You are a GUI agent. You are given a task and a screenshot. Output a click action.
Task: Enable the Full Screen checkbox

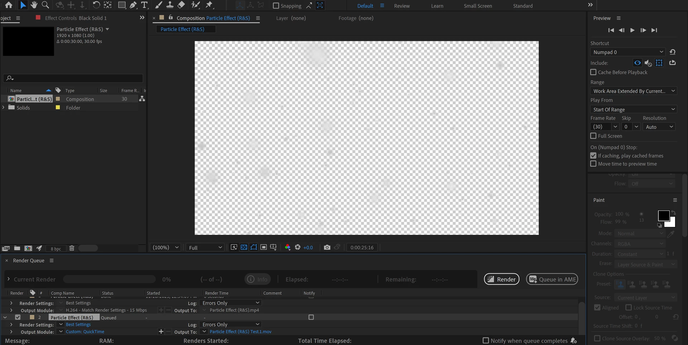593,136
